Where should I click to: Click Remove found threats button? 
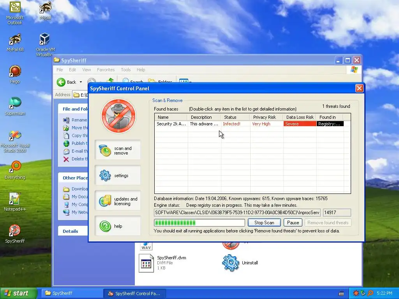328,222
